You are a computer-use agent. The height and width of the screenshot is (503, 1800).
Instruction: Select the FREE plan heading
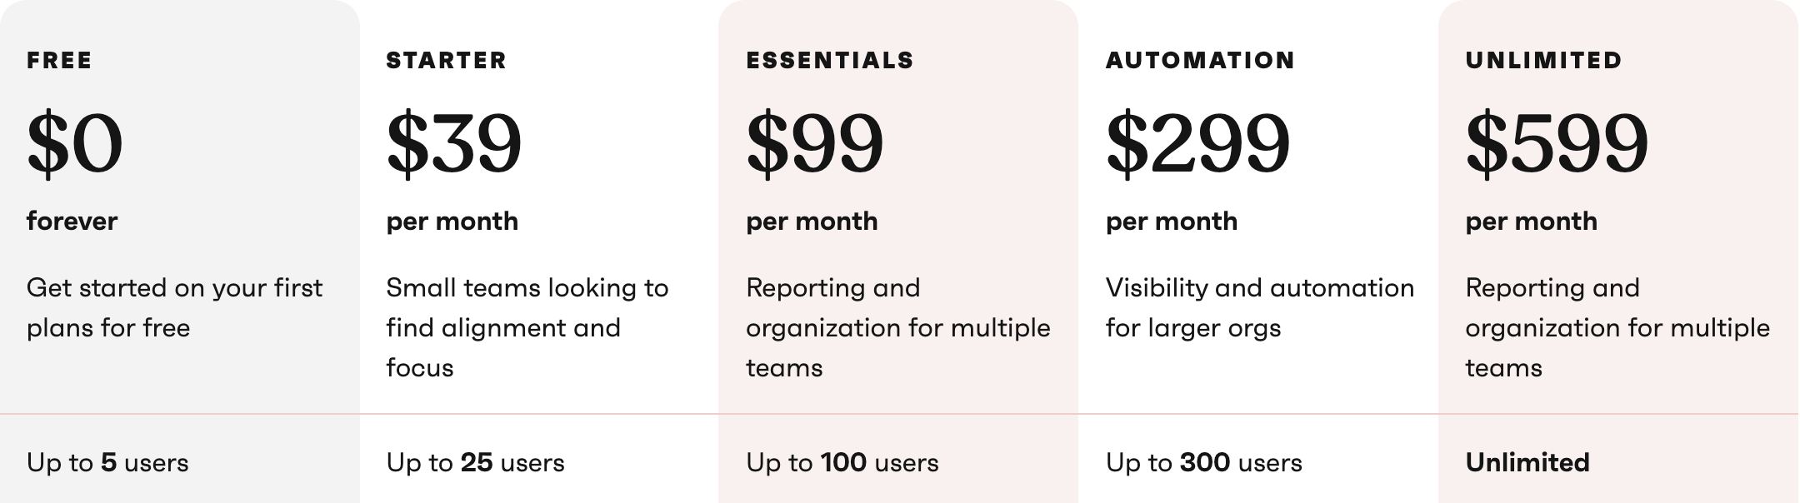[59, 60]
